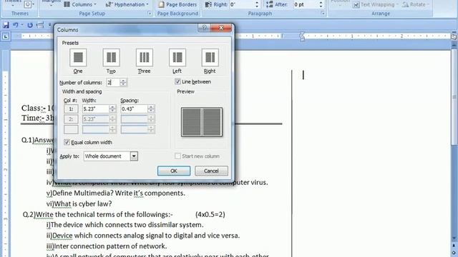This screenshot has height=257, width=458.
Task: Open Paragraph dialog launcher
Action: pyautogui.click(x=323, y=14)
